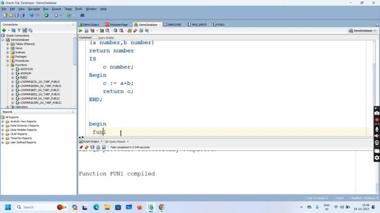Click the Print icon in Script Output toolbar

(x=98, y=147)
